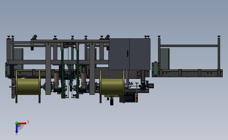The image size is (228, 140).
Task: Select the caster wheel at the top left
Action: tap(35, 37)
